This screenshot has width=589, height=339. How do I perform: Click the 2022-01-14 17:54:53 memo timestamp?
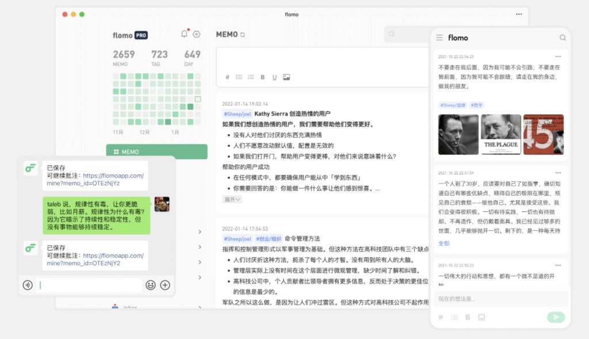245,228
